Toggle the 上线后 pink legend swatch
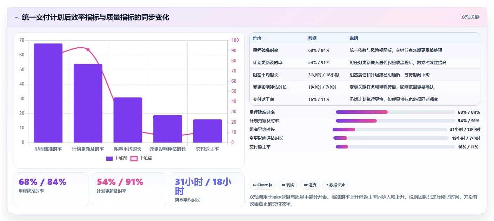494x221 pixels. [x=134, y=159]
